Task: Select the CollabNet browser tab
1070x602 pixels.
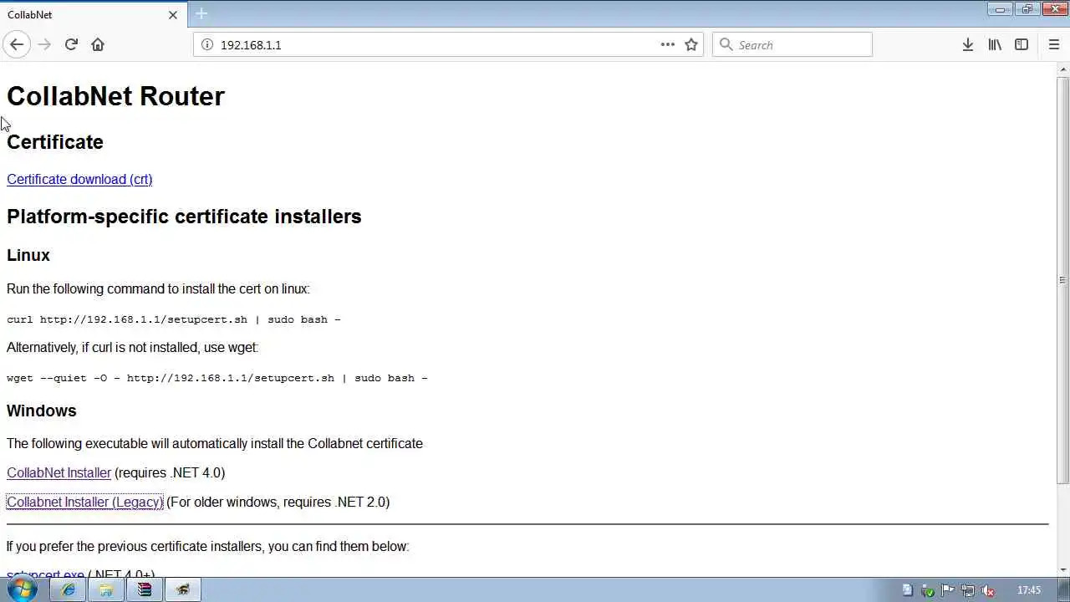Action: tap(92, 14)
